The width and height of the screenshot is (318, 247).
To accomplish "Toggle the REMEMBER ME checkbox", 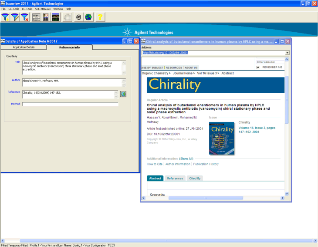I will click(258, 67).
